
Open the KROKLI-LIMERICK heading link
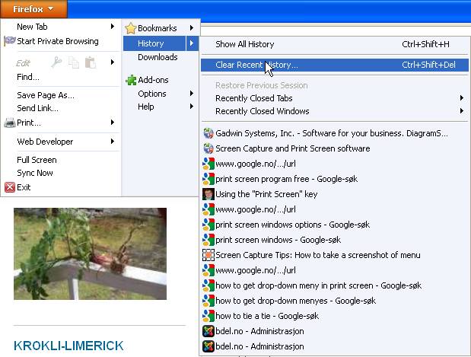[x=68, y=346]
